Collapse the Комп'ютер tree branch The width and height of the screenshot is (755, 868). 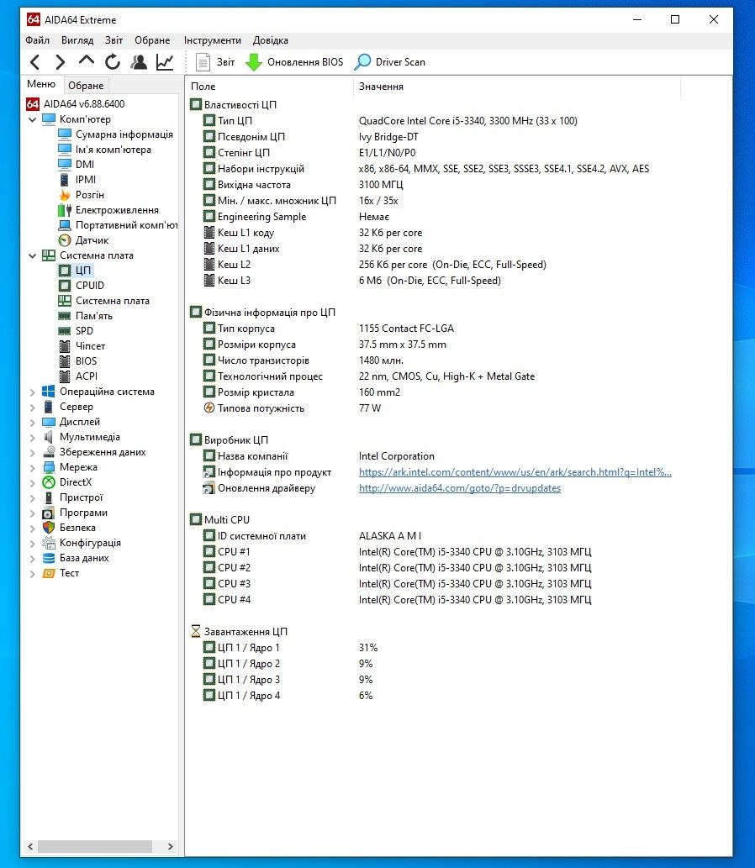[x=32, y=119]
